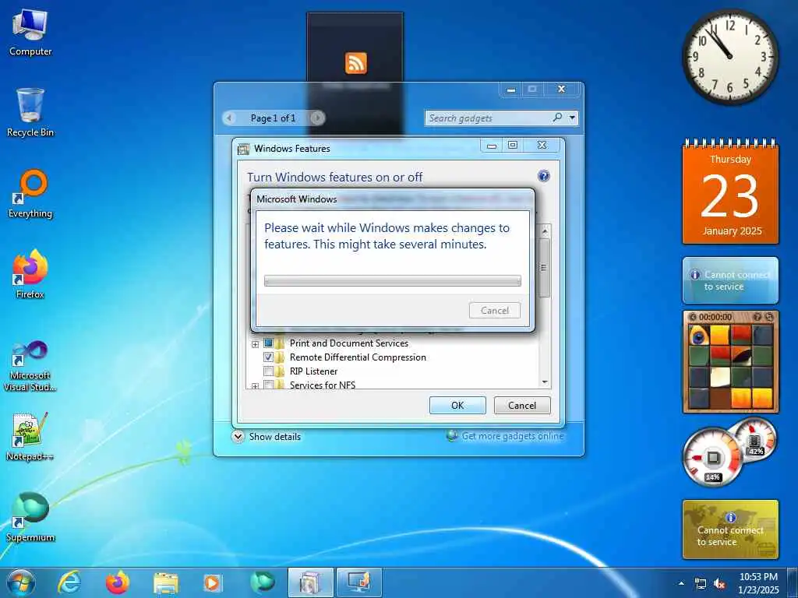Click the network status tray icon
This screenshot has height=598, width=798.
701,584
